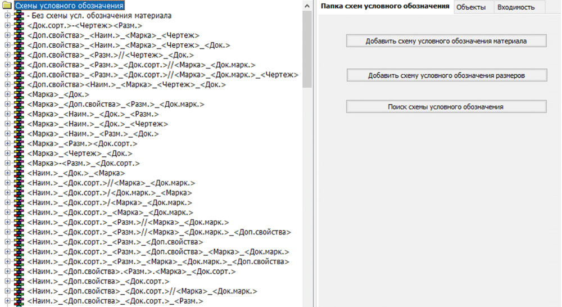Click the icon beside <Марка>_<Док.> item

[19, 94]
